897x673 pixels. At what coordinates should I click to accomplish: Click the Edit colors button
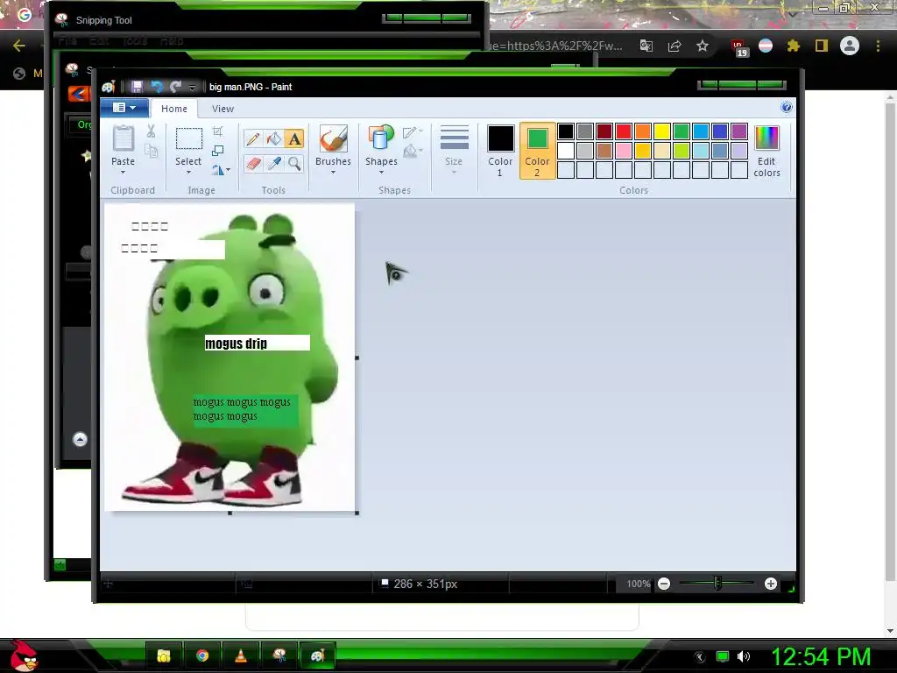tap(766, 151)
